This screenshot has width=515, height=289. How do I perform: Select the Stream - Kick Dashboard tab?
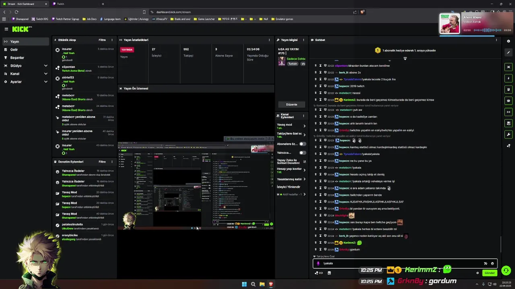pos(25,4)
